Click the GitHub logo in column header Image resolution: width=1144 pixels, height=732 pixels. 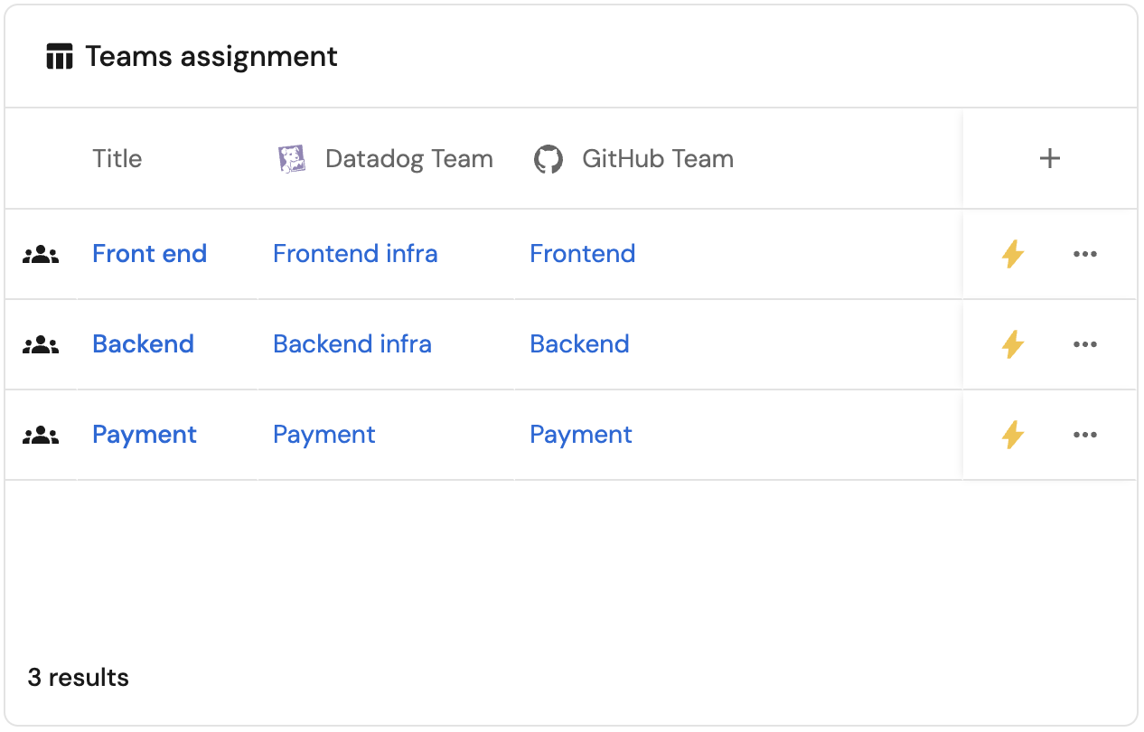pyautogui.click(x=548, y=159)
